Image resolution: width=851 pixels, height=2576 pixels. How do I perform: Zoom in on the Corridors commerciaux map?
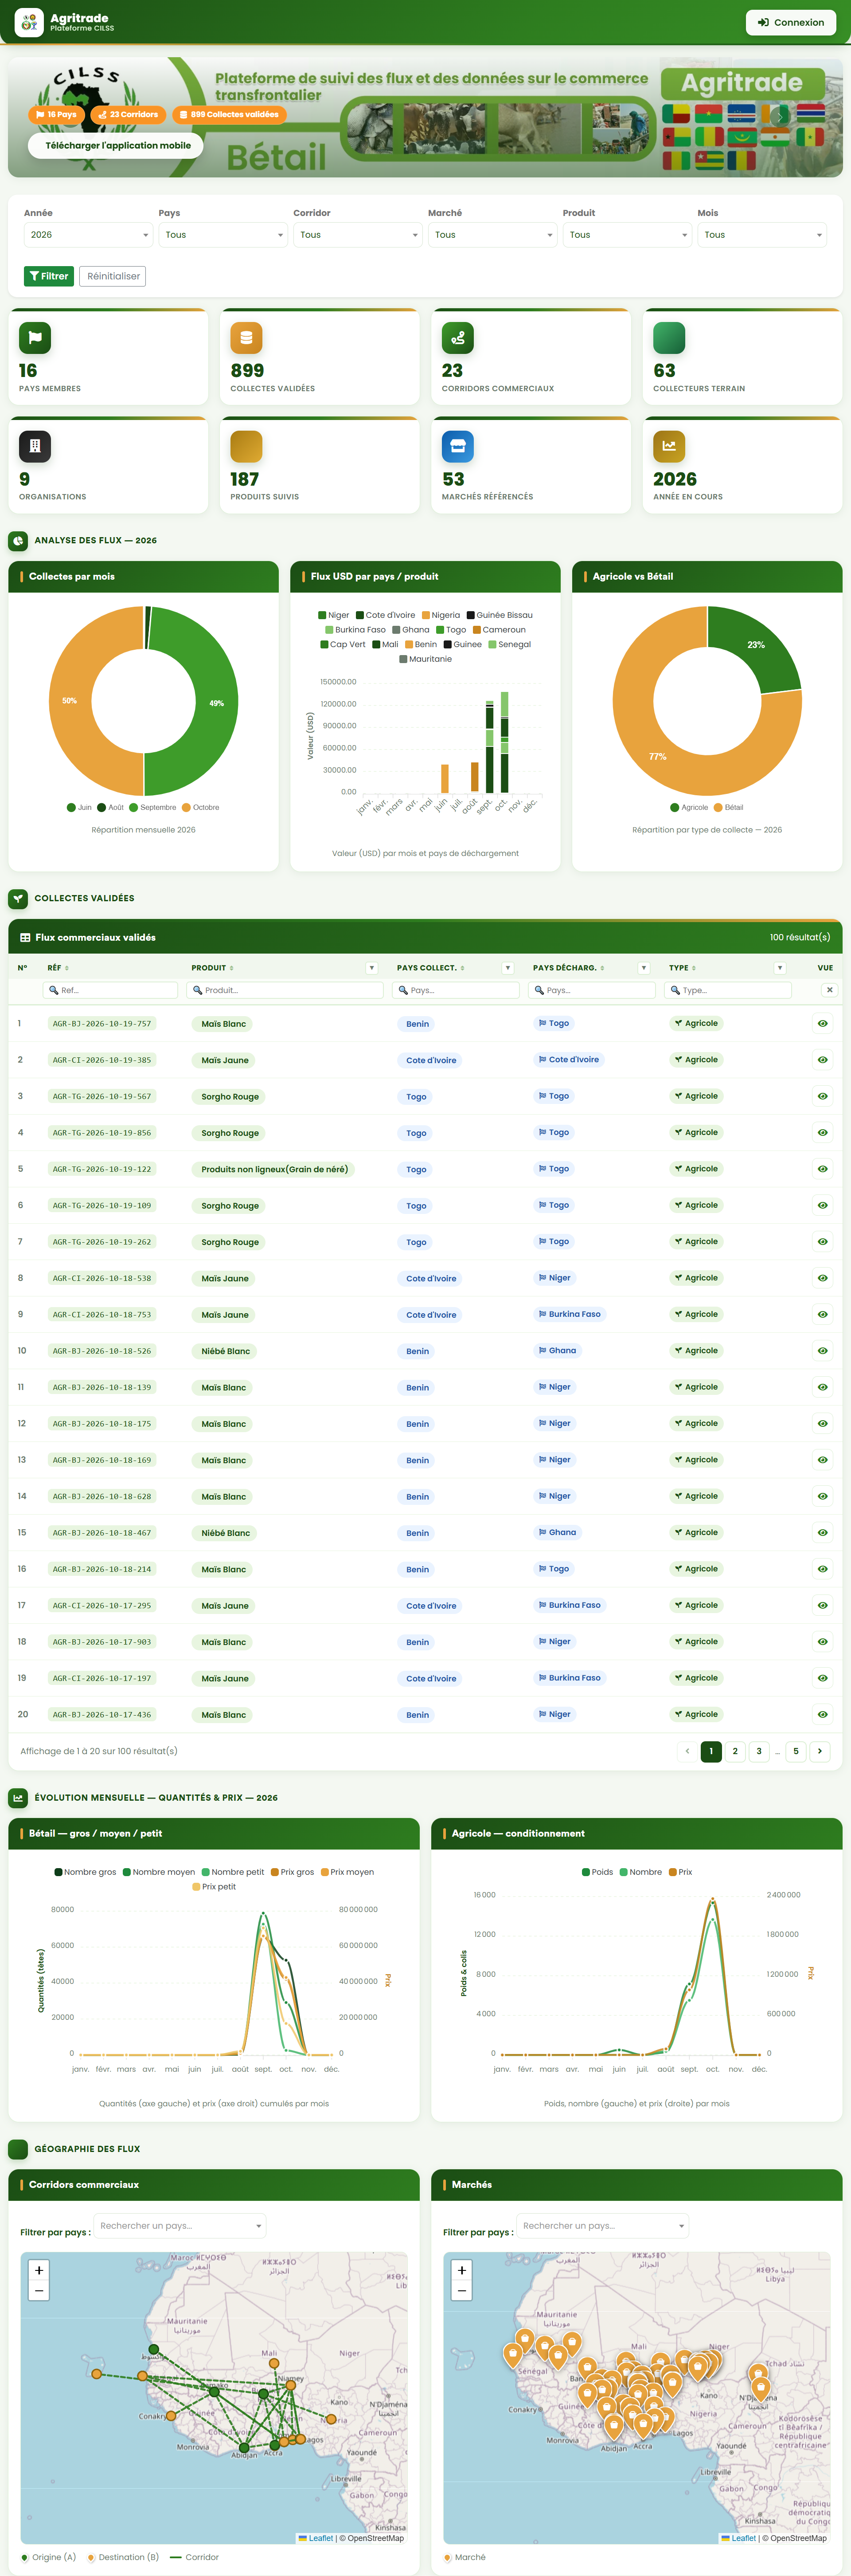click(39, 2271)
